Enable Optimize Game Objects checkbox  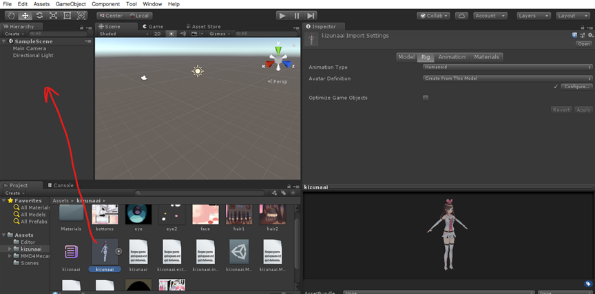(426, 98)
